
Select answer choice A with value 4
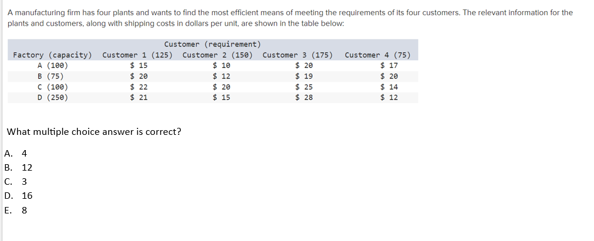pyautogui.click(x=15, y=154)
